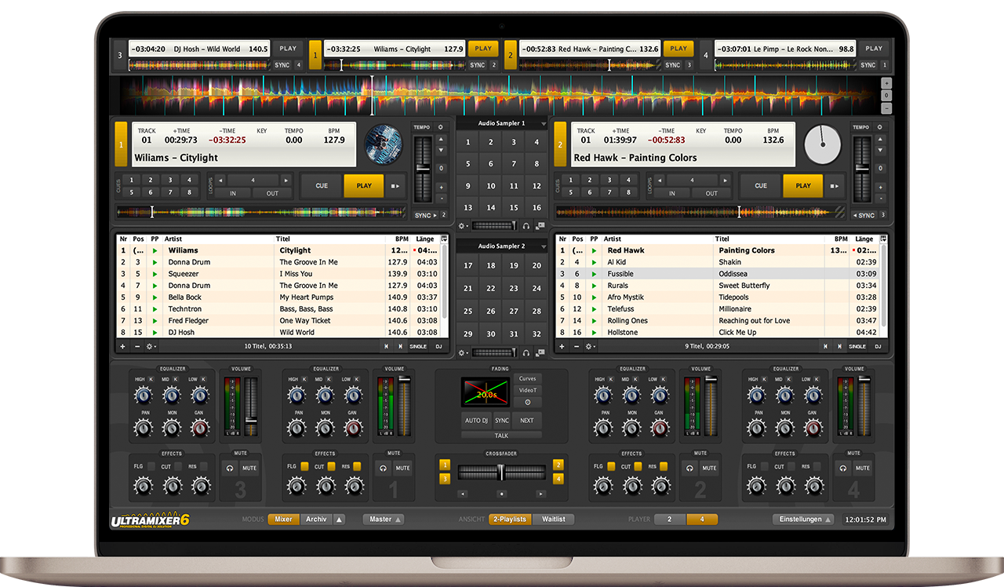1004x587 pixels.
Task: Click the minus icon below the right playlist
Action: (x=577, y=346)
